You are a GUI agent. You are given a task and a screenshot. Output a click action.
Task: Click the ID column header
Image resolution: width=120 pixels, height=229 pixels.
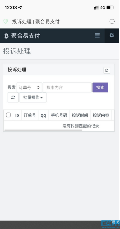click(17, 116)
